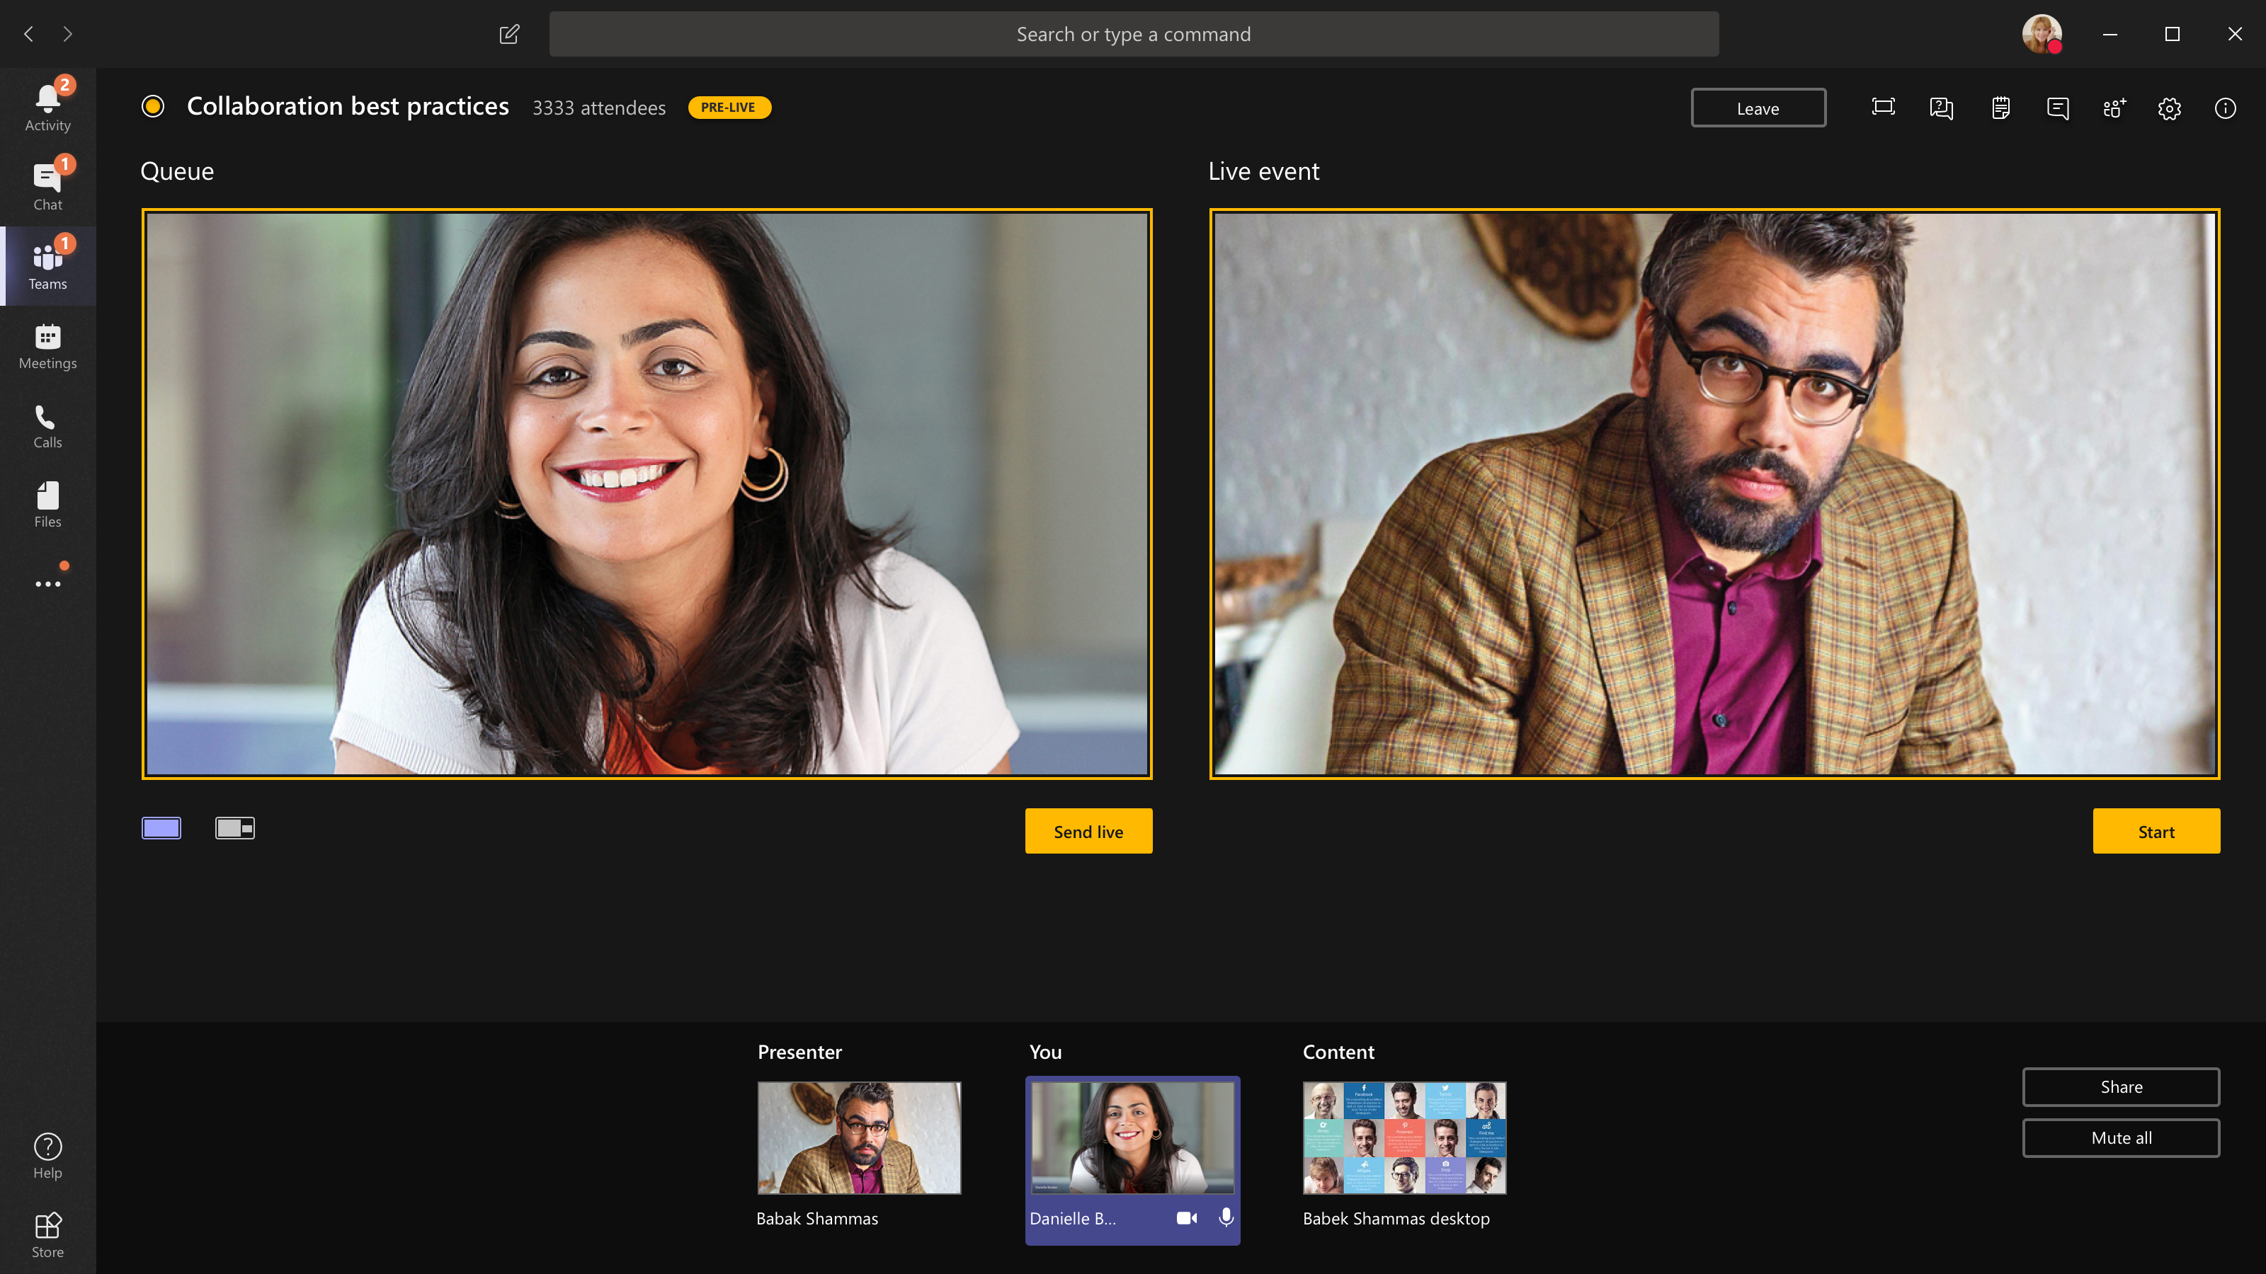The height and width of the screenshot is (1274, 2266).
Task: Select the single presenter layout toggle
Action: click(162, 826)
